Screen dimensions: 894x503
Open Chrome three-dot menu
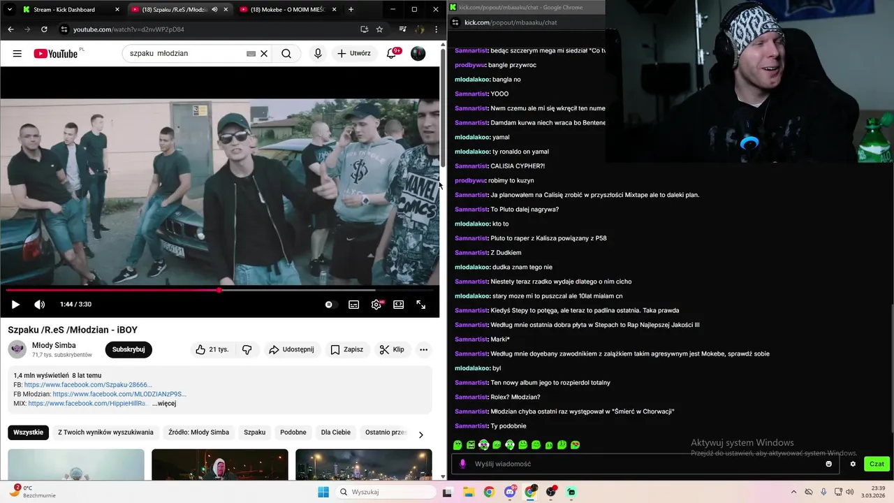(436, 29)
